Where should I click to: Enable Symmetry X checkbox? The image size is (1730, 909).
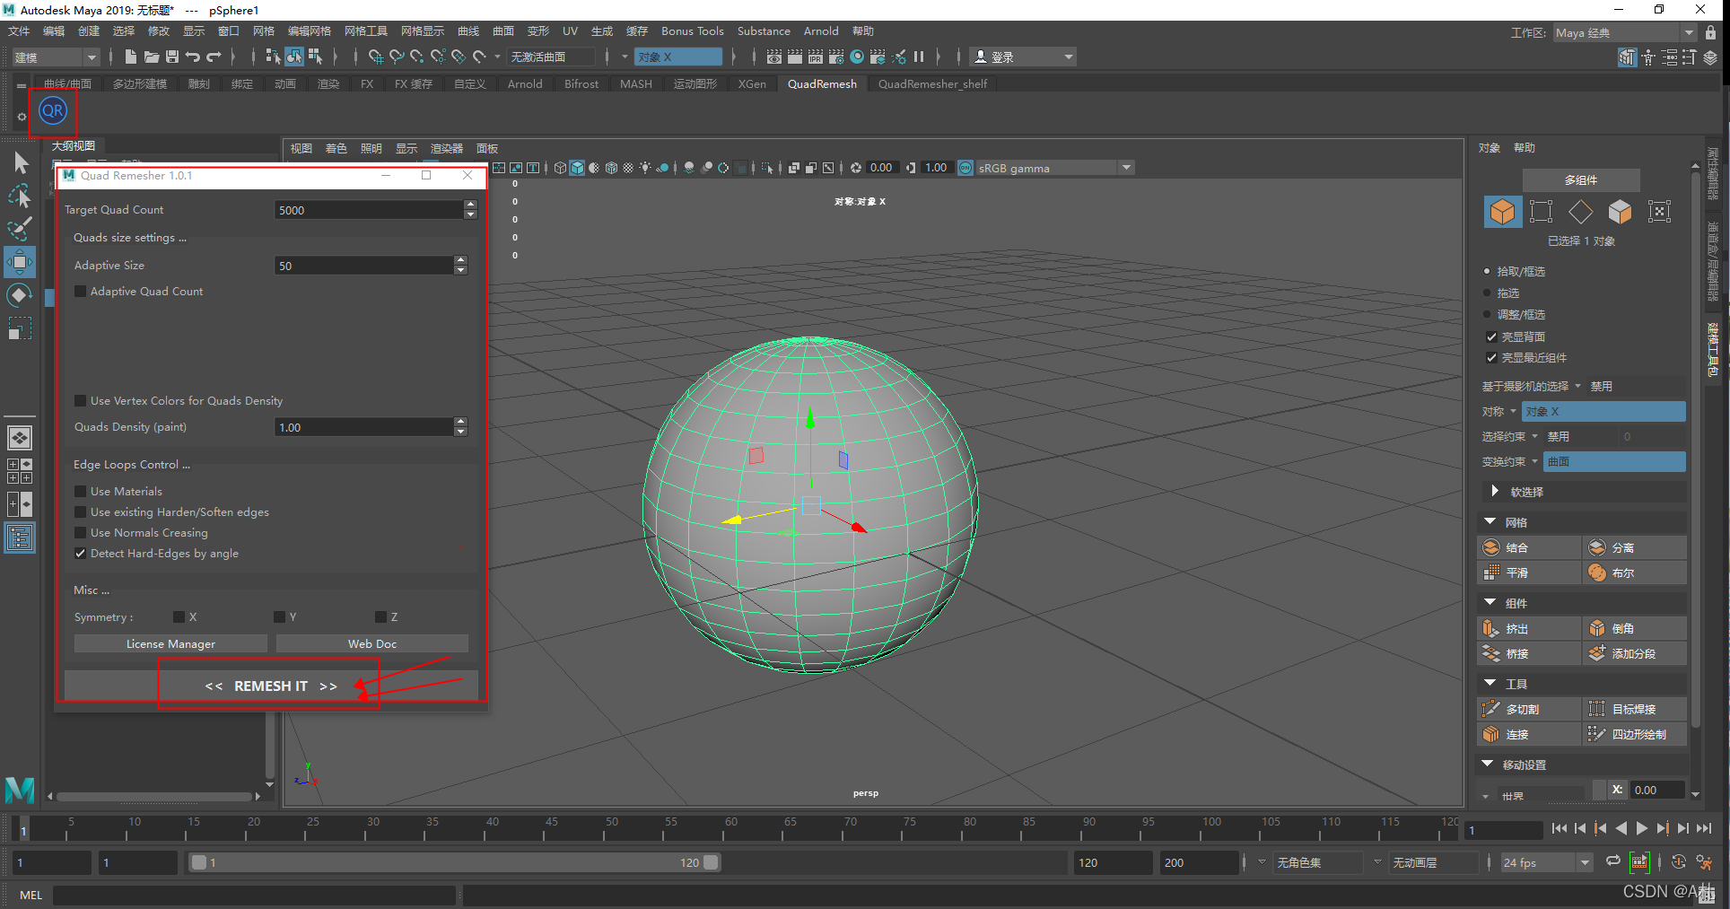[x=179, y=616]
